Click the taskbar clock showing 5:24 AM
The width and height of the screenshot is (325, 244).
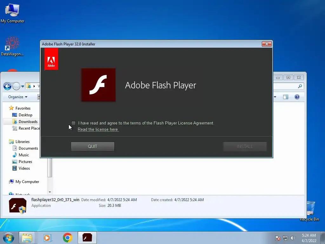[309, 238]
